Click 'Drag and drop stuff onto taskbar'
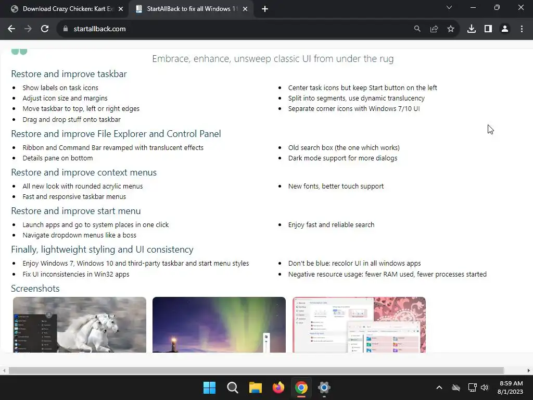533x400 pixels. [72, 119]
